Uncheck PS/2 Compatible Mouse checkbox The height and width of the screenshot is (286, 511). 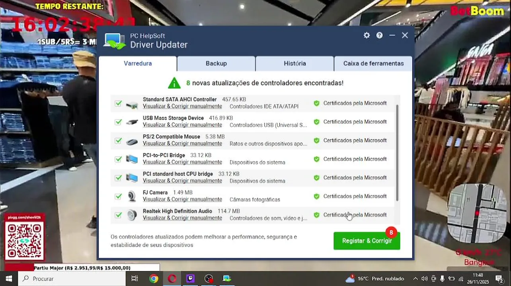click(118, 141)
